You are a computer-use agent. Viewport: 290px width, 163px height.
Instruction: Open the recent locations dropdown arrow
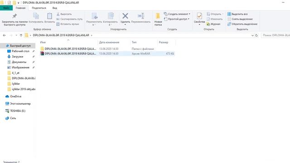(x=16, y=35)
